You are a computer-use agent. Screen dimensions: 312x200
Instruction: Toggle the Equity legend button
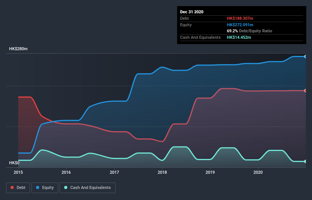tap(45, 188)
